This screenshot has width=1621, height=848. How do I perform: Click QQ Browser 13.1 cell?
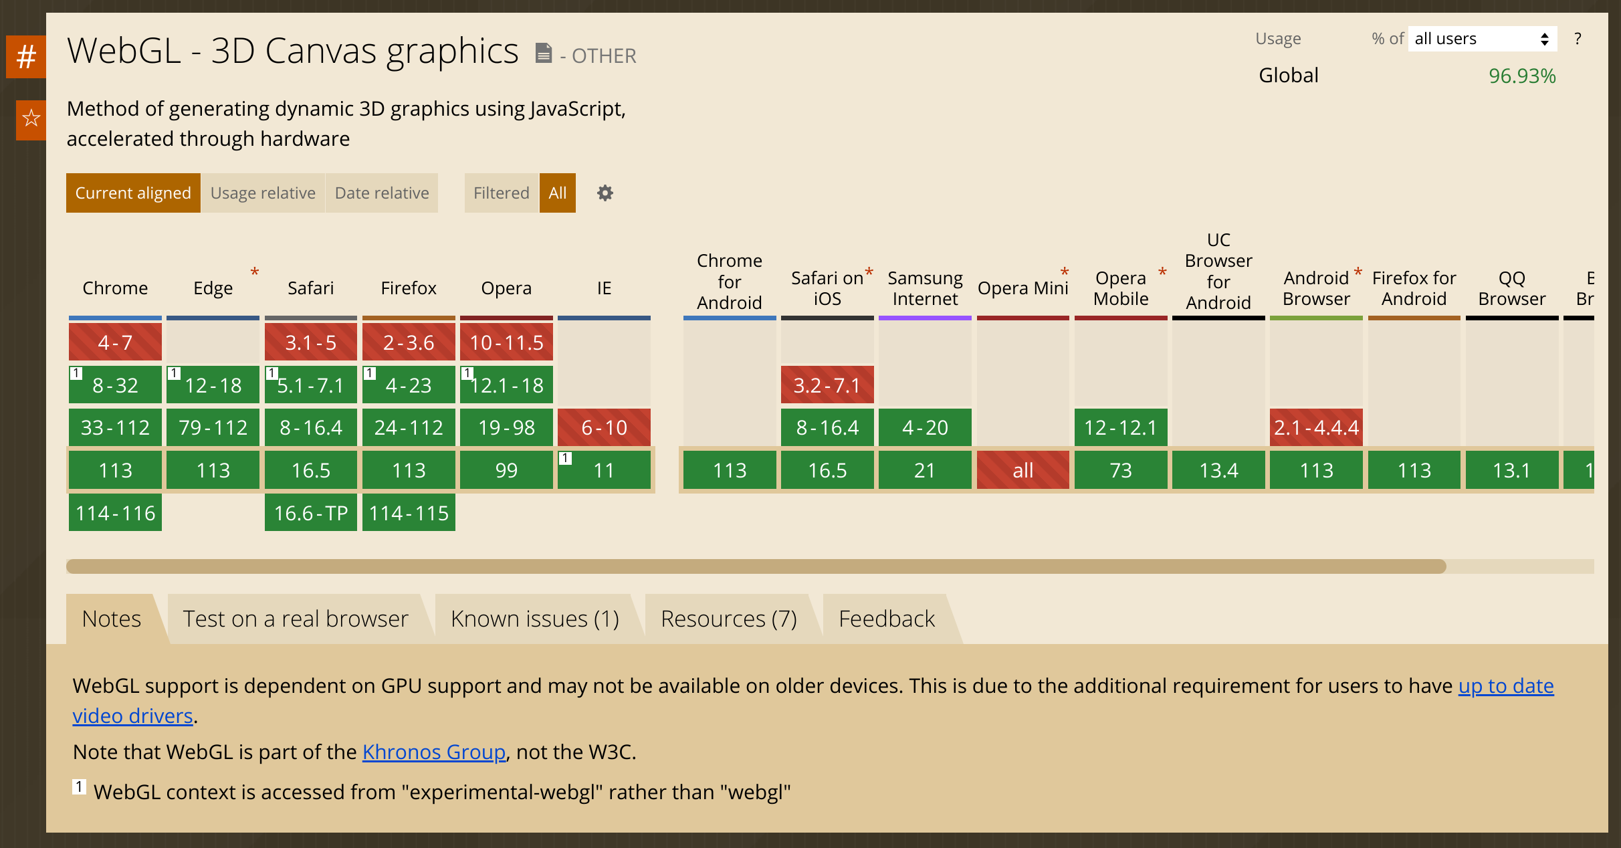point(1512,470)
